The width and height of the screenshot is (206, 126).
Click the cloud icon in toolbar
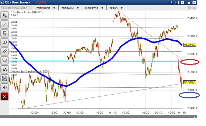click(x=194, y=8)
